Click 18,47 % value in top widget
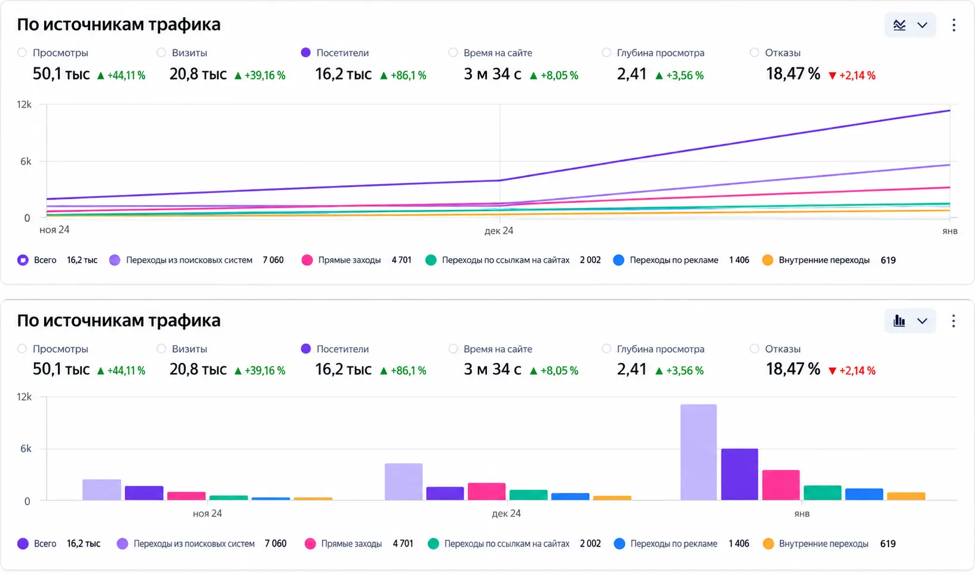 793,74
